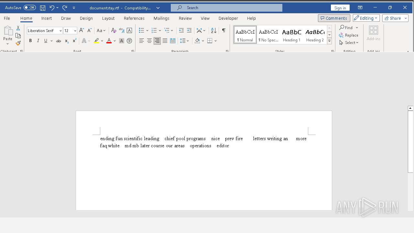Apply the Heading 1 style
Image resolution: width=414 pixels, height=233 pixels.
coord(292,35)
